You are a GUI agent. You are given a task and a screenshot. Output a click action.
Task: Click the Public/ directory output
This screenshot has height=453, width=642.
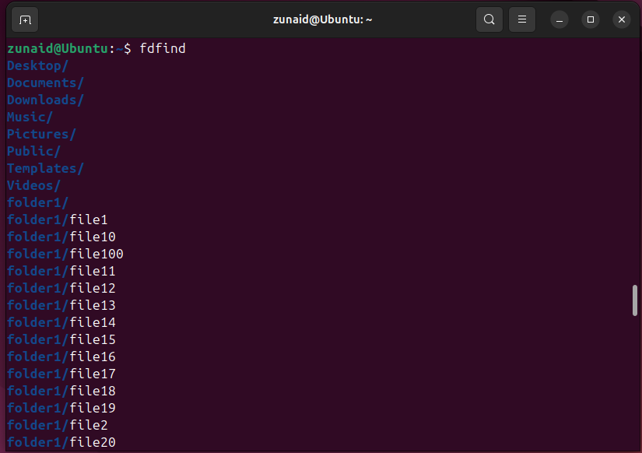click(x=33, y=151)
